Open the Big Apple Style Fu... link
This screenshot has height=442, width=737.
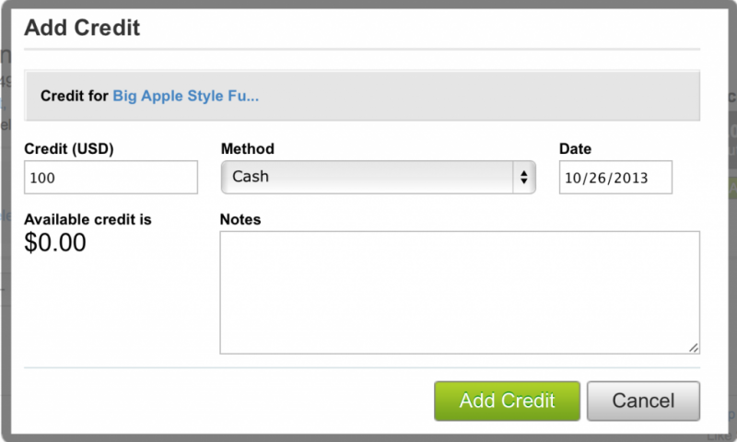pos(185,96)
